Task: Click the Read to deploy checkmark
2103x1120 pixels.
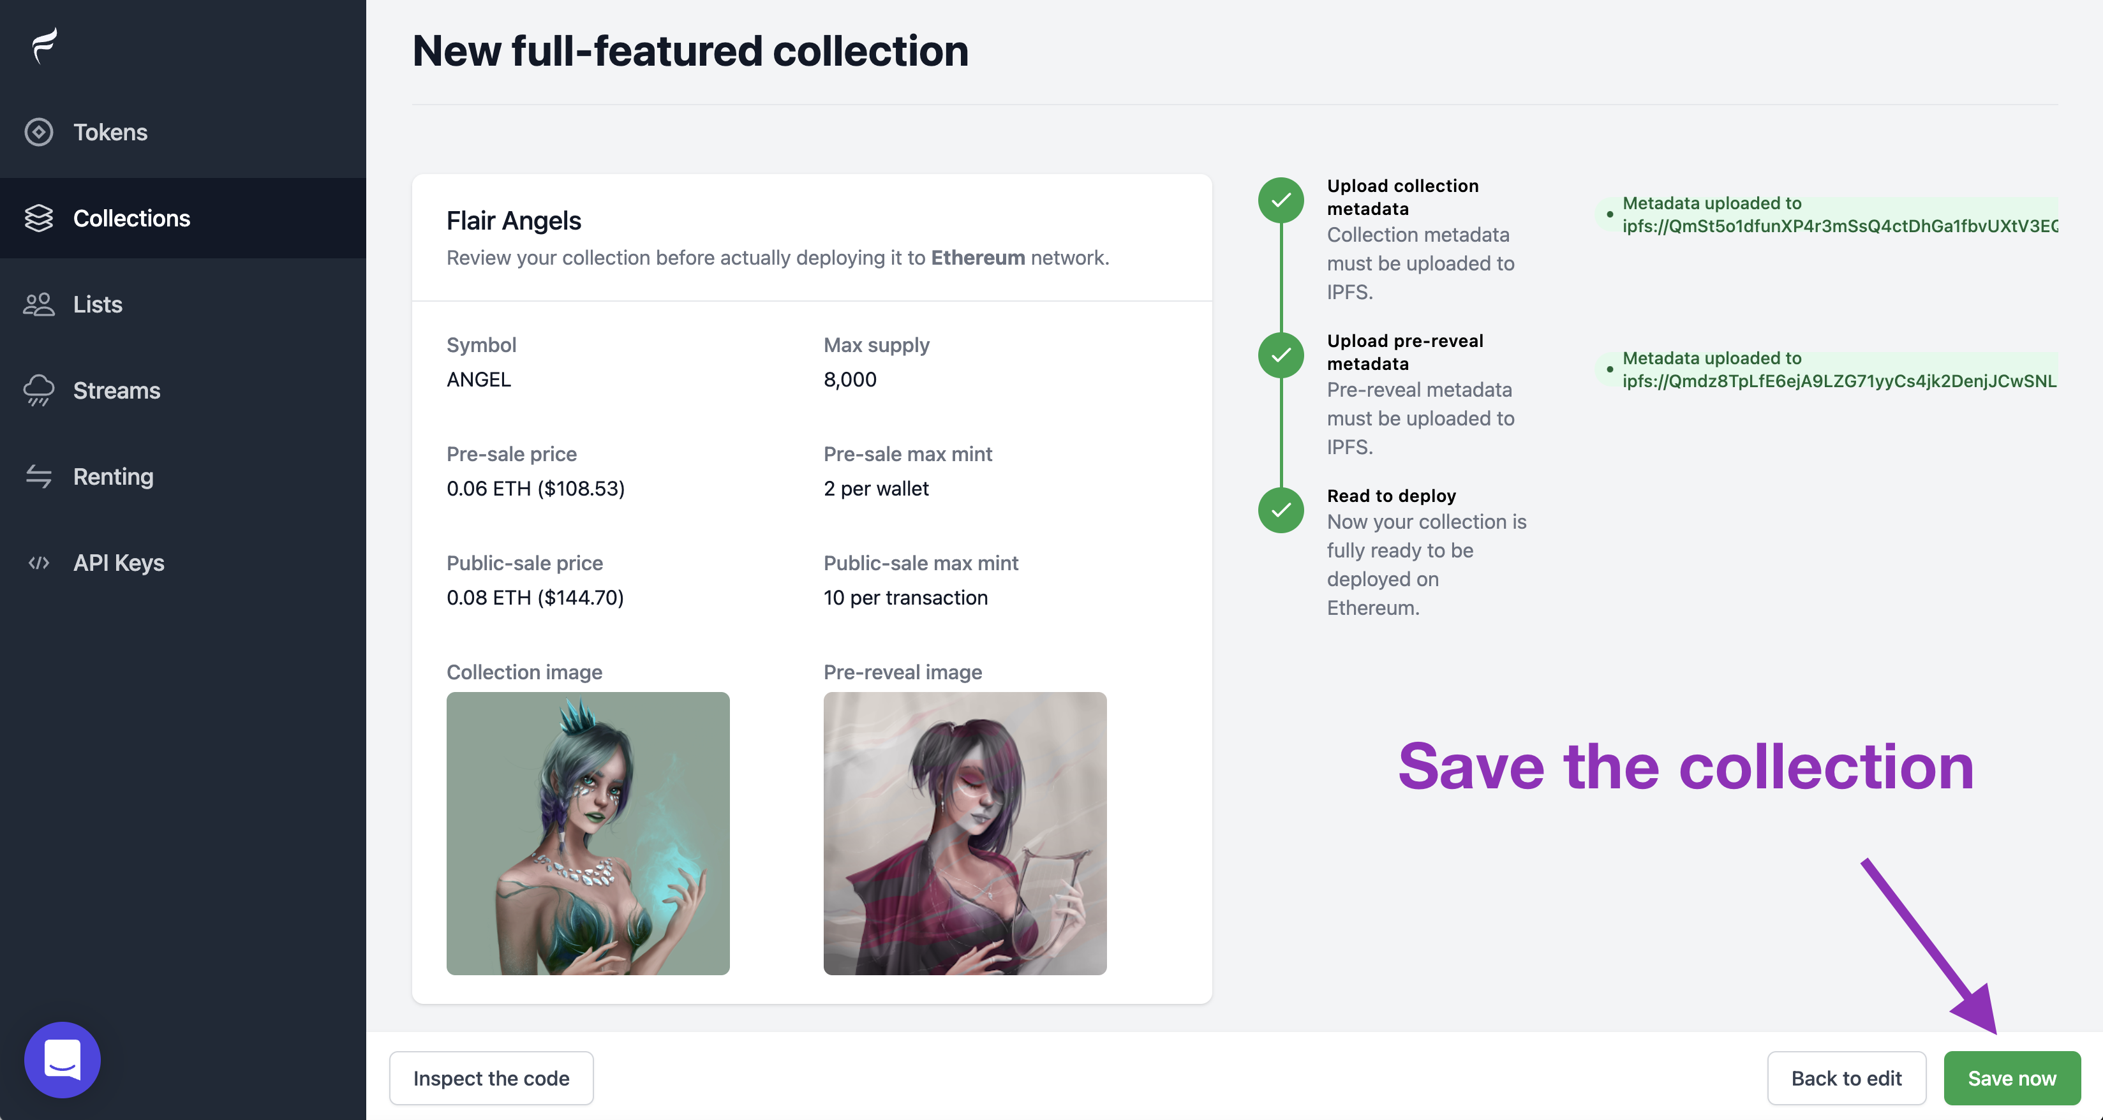Action: (x=1281, y=510)
